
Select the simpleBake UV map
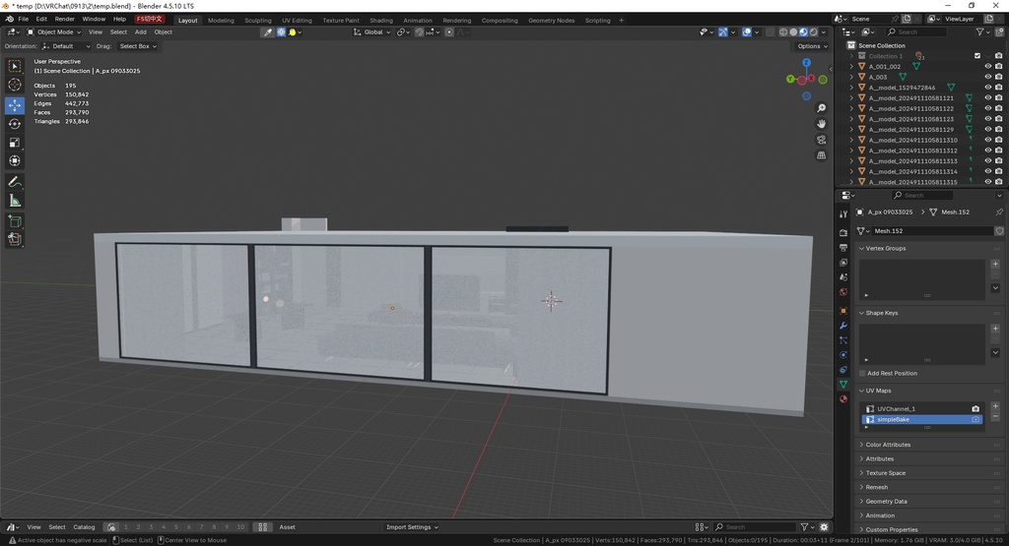[921, 419]
